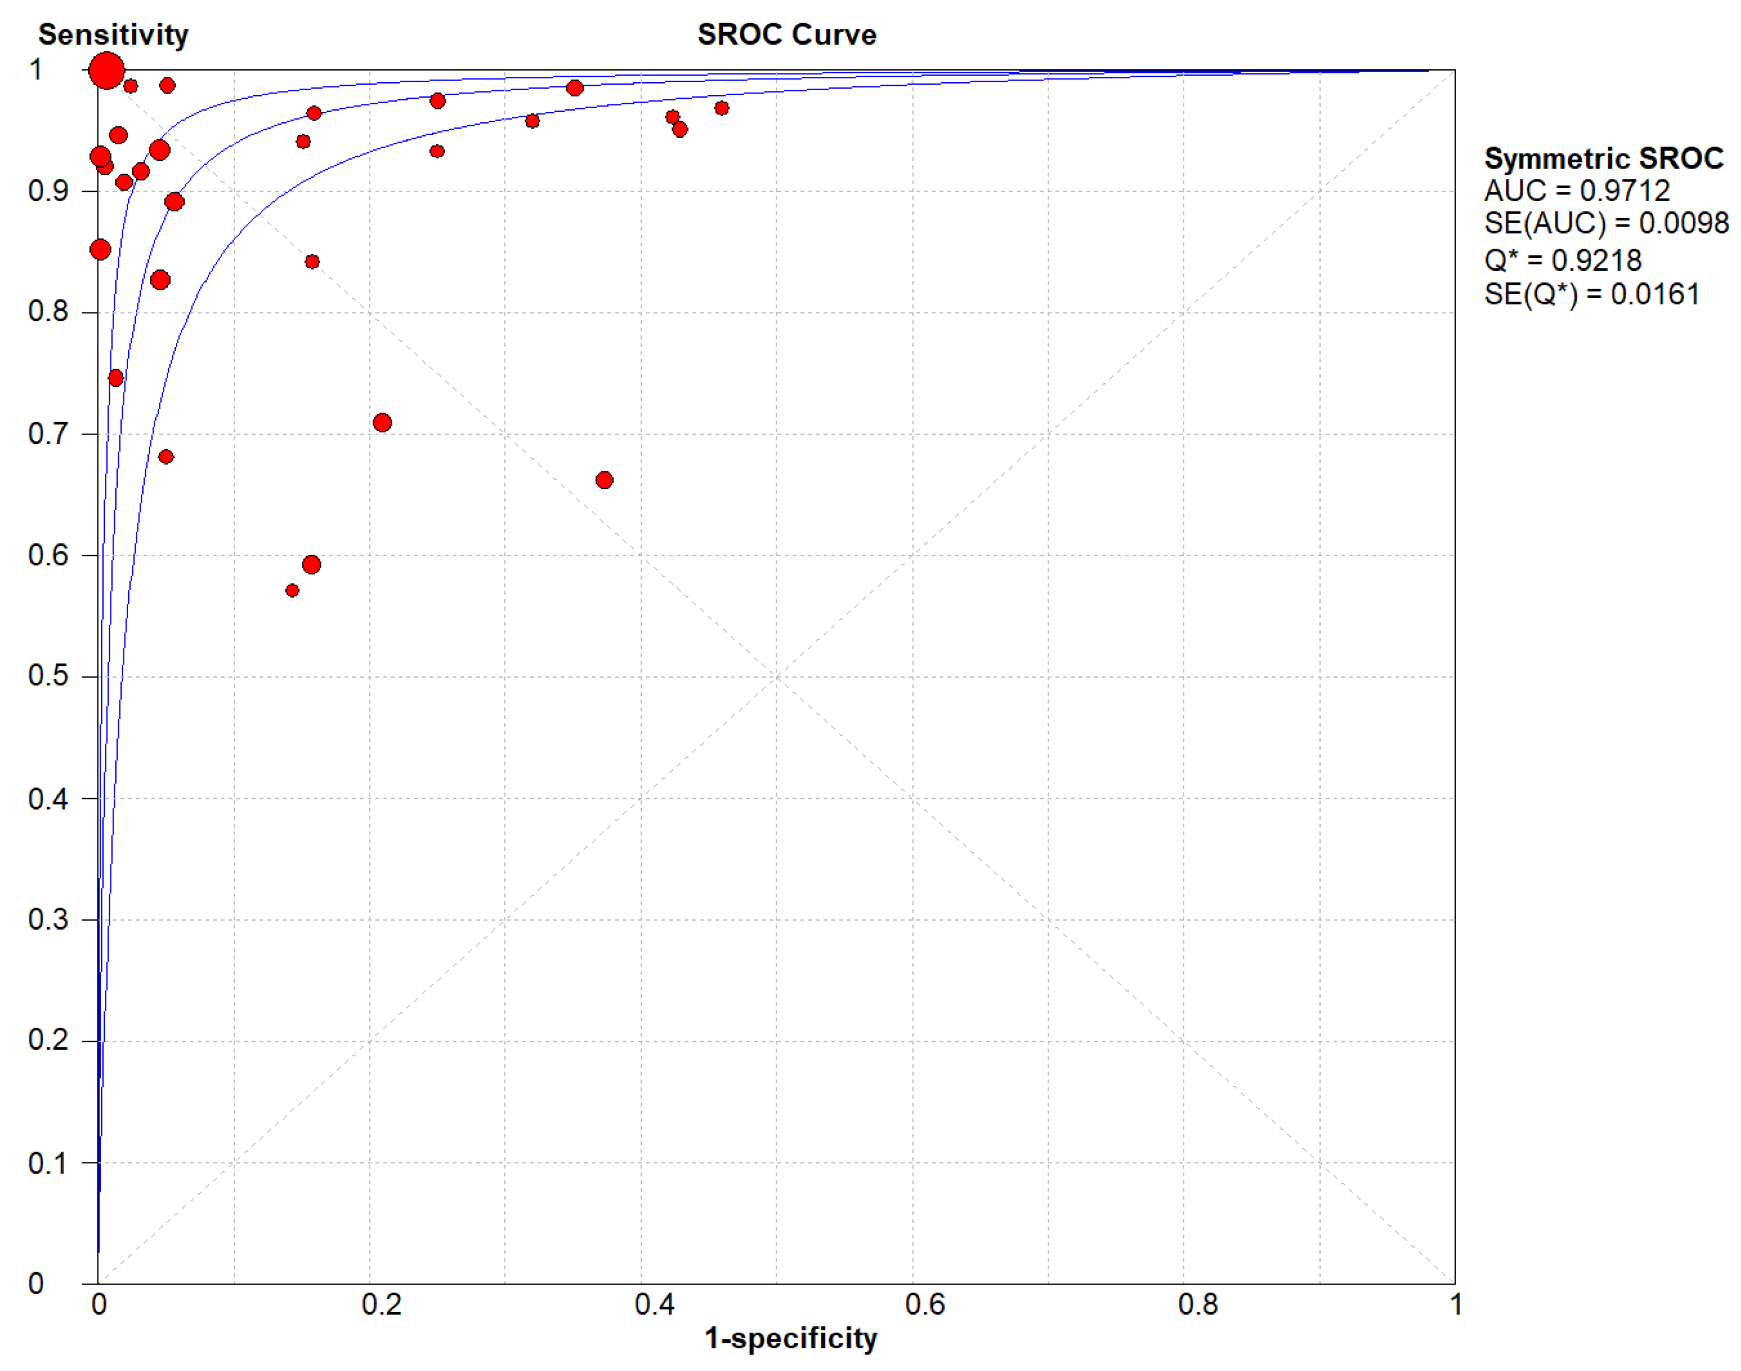Screen dimensions: 1741x1371
Task: Click the red point near sensitivity 0.71
Action: 382,422
